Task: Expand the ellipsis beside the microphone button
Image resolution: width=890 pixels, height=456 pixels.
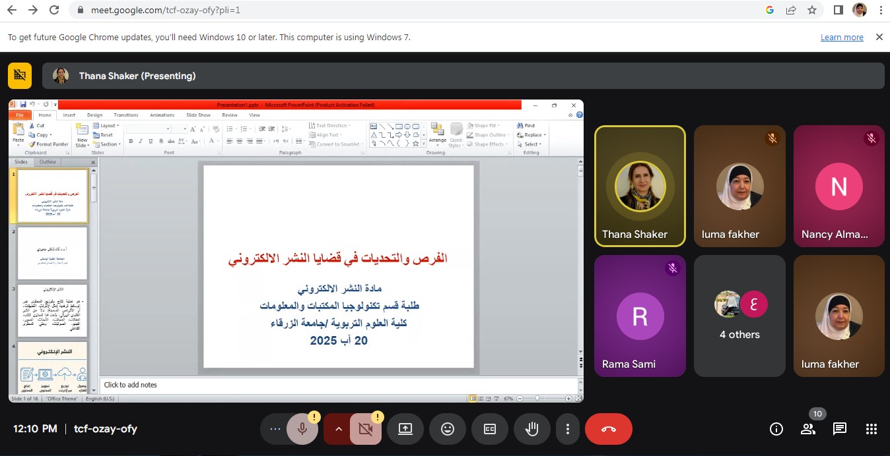Action: tap(275, 429)
